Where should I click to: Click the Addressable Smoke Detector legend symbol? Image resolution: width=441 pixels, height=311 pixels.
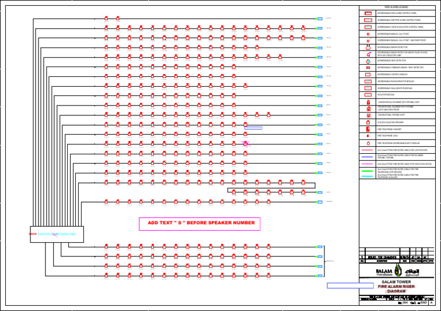(368, 48)
